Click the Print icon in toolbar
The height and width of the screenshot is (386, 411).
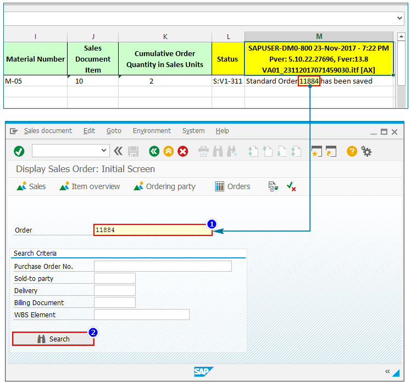[x=203, y=151]
